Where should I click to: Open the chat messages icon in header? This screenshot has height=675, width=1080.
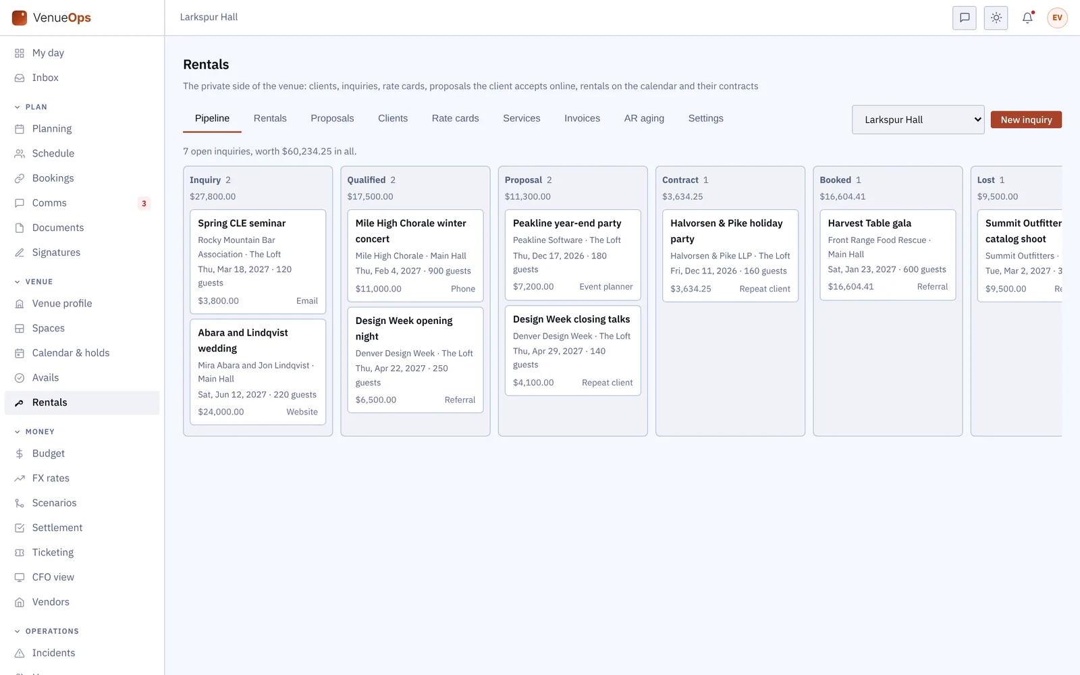(965, 18)
